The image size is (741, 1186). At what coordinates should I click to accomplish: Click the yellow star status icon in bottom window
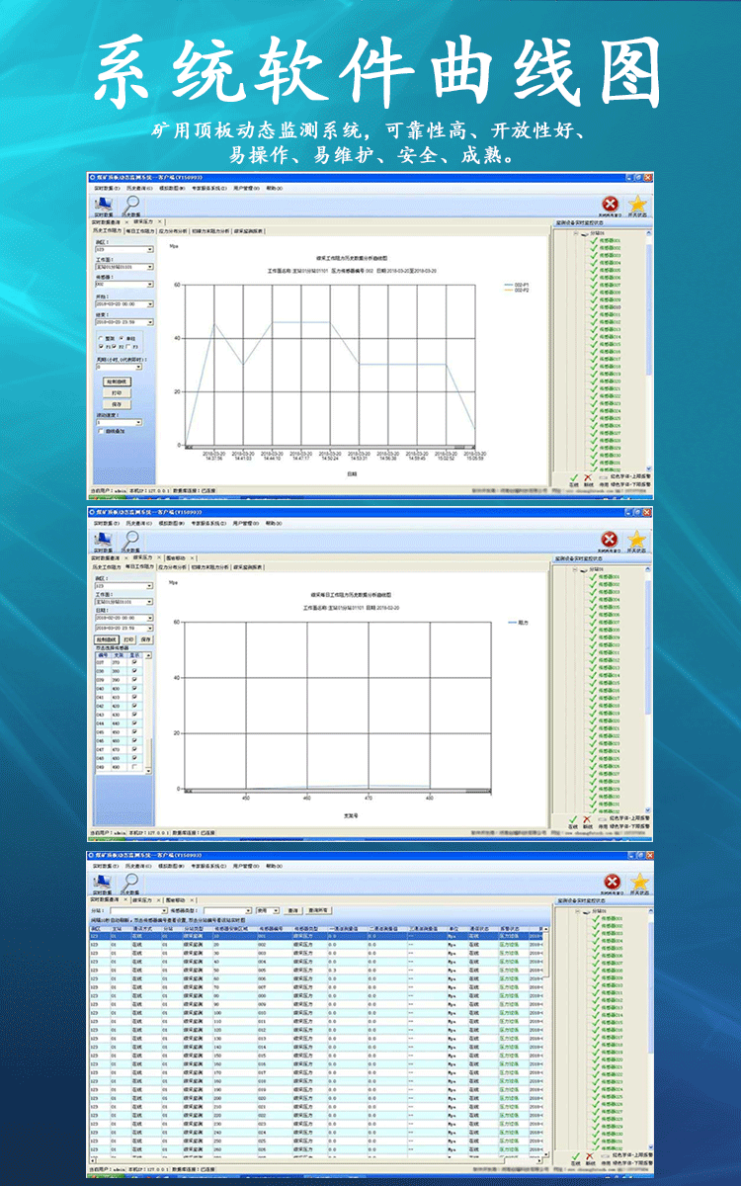click(640, 881)
